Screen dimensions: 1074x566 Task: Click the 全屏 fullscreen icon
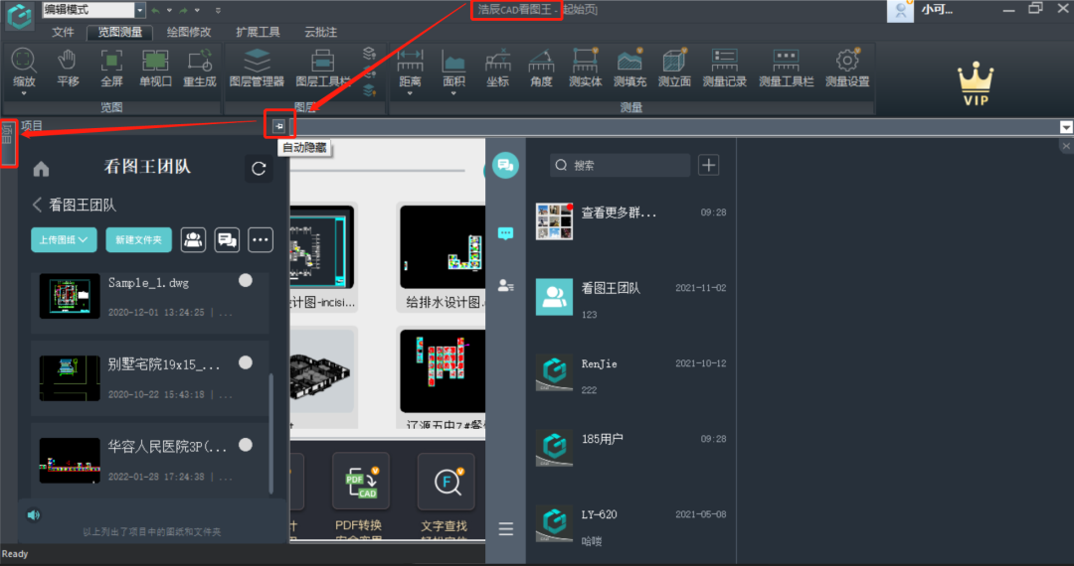pyautogui.click(x=111, y=69)
